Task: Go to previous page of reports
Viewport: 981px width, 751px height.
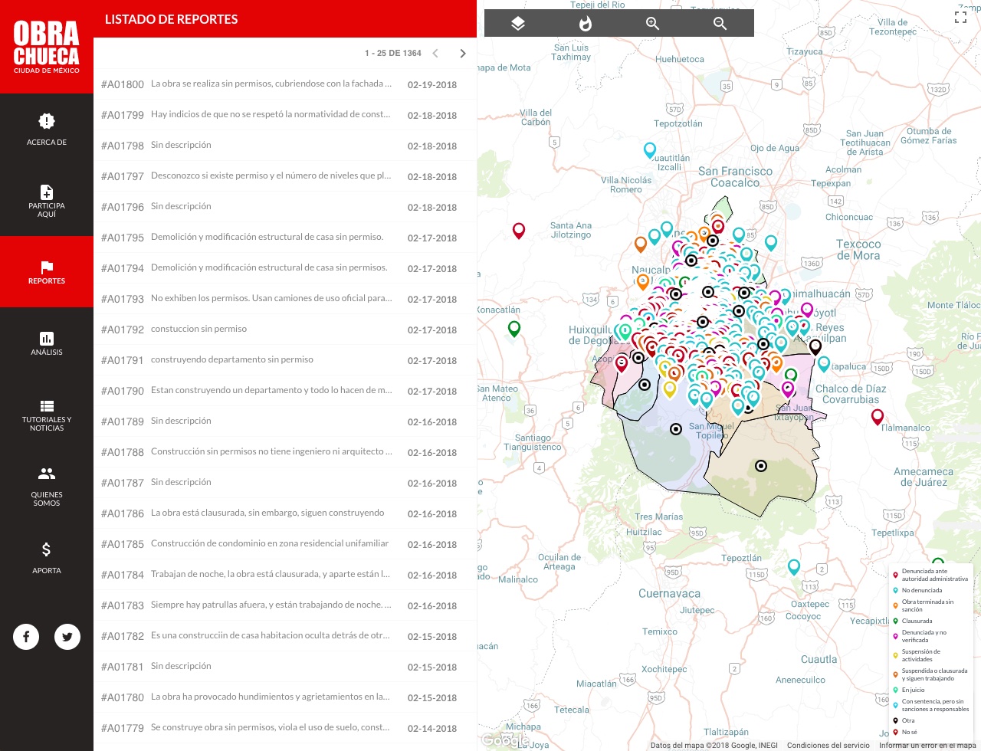Action: tap(435, 54)
